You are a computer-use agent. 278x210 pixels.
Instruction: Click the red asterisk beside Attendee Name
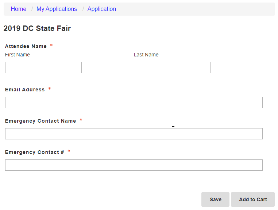(x=51, y=45)
